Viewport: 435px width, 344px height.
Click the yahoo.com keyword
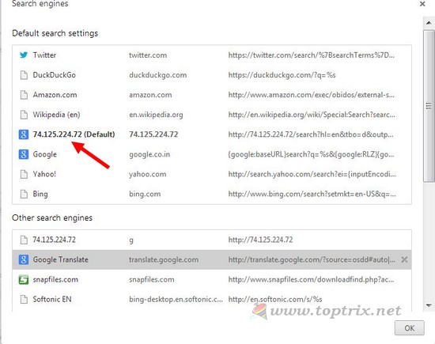[148, 174]
